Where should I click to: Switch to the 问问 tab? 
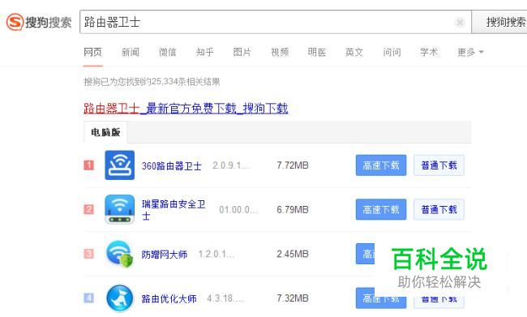point(392,52)
